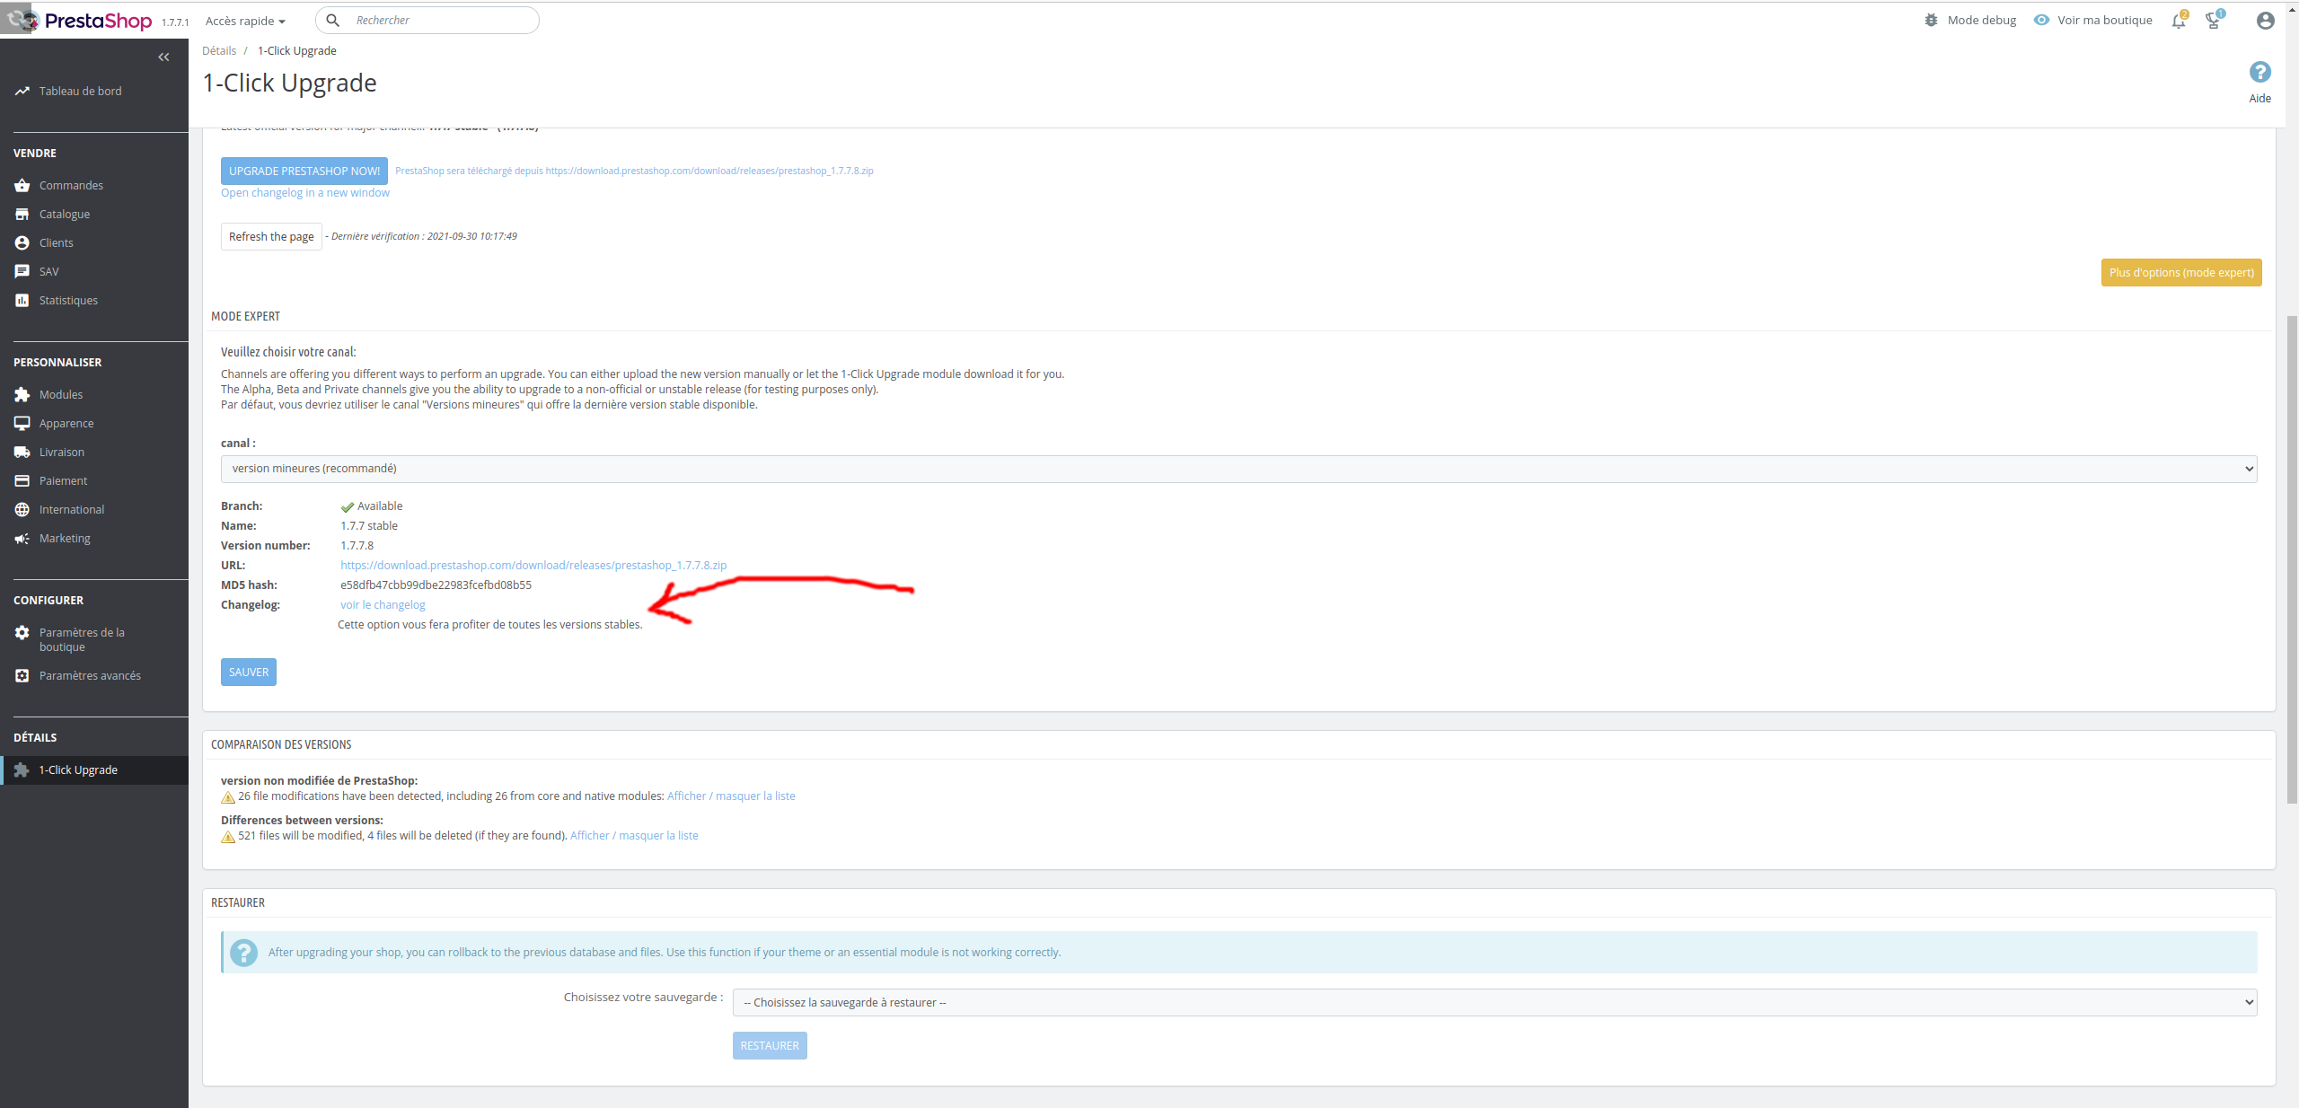Open the Aide help icon
This screenshot has height=1108, width=2299.
coord(2260,73)
